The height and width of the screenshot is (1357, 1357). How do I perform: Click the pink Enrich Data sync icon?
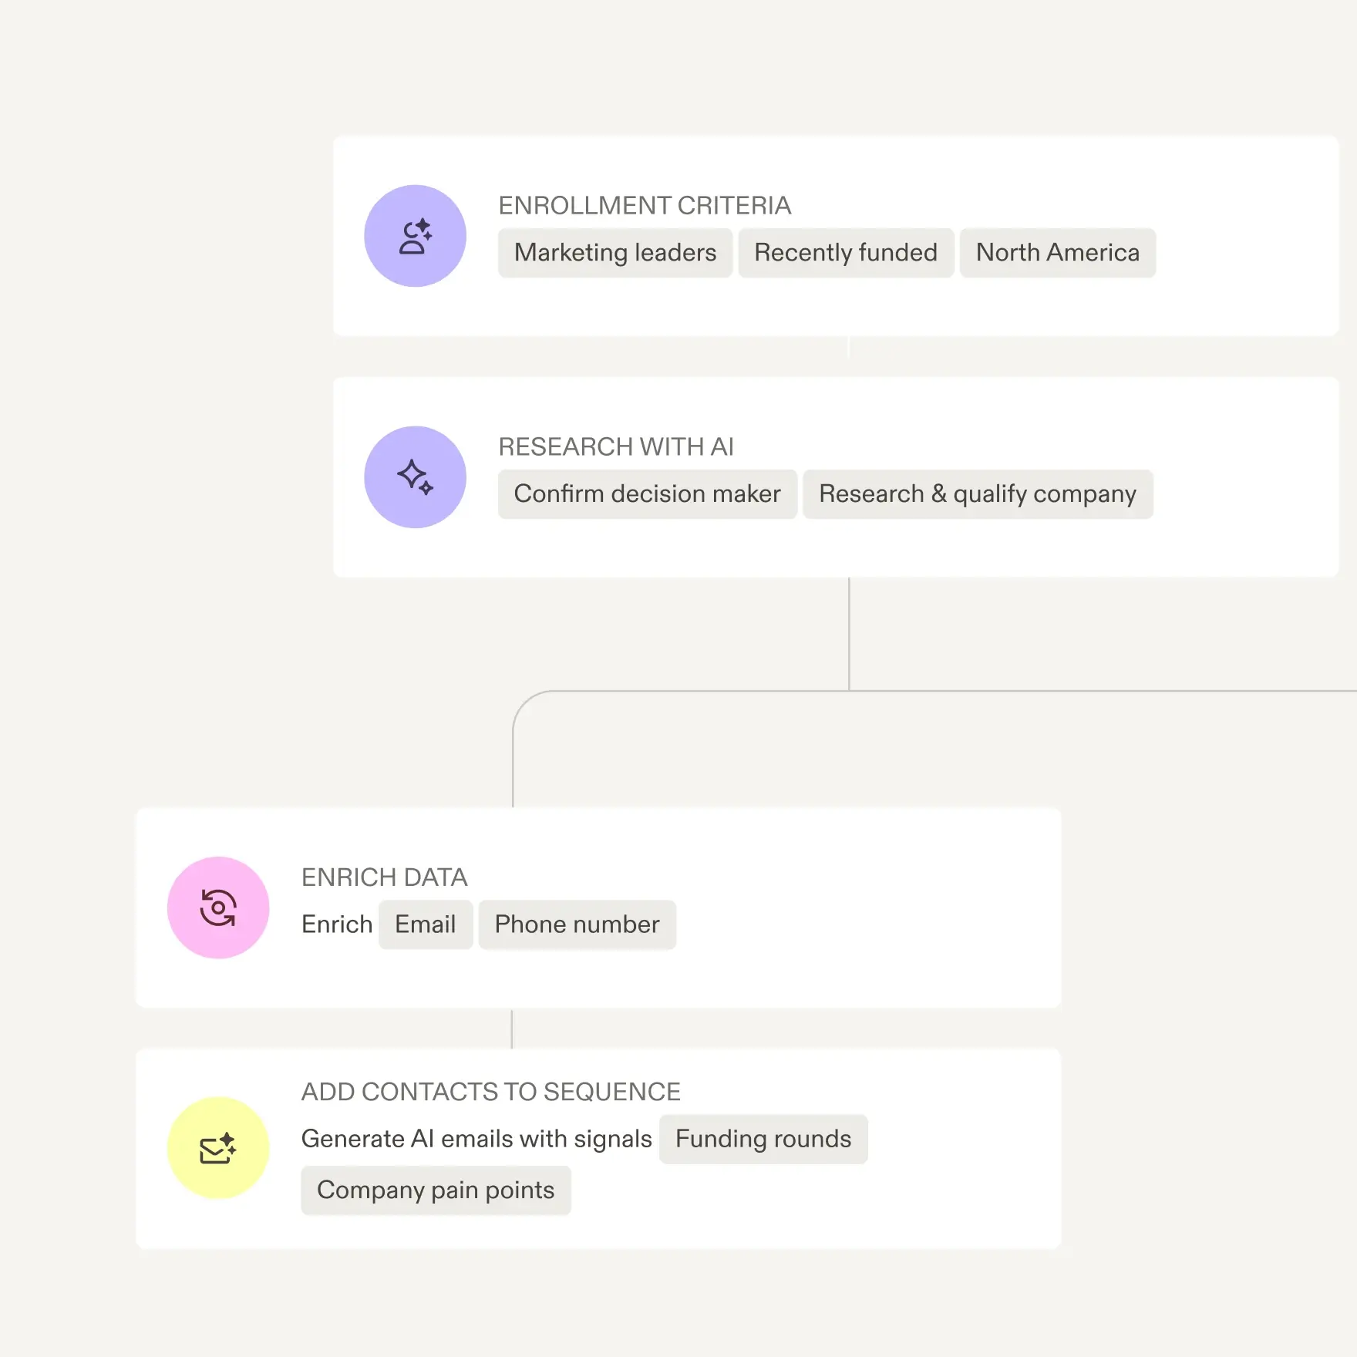point(218,908)
